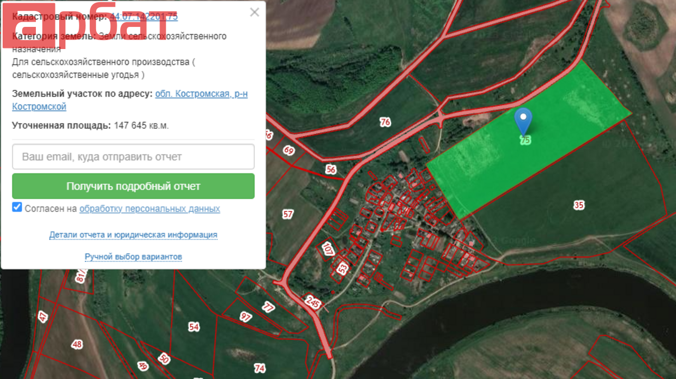The height and width of the screenshot is (379, 676).
Task: Select parcel label 97 on map
Action: [246, 316]
